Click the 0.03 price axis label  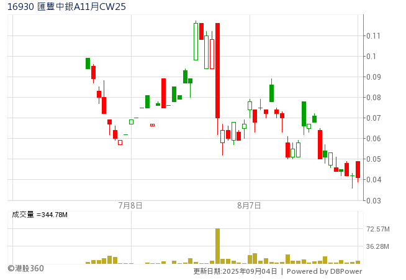[373, 200]
